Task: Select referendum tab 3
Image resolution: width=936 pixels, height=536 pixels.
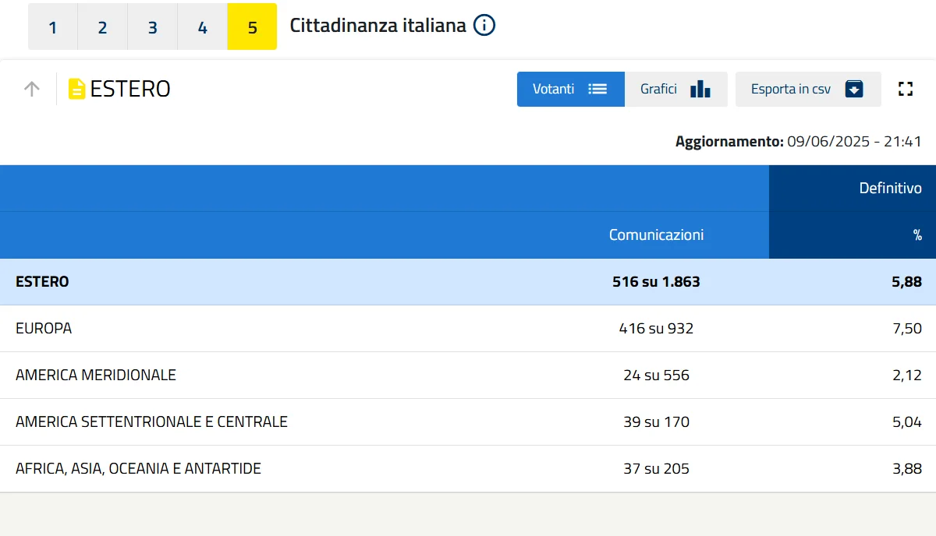Action: coord(152,27)
